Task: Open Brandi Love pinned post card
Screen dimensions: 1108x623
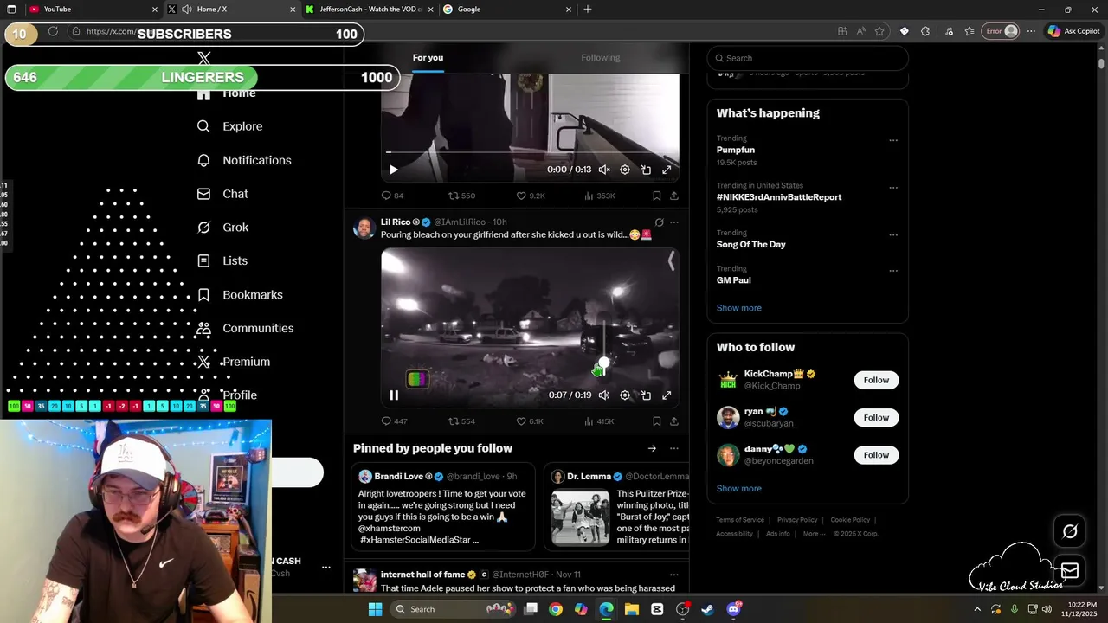Action: (443, 507)
